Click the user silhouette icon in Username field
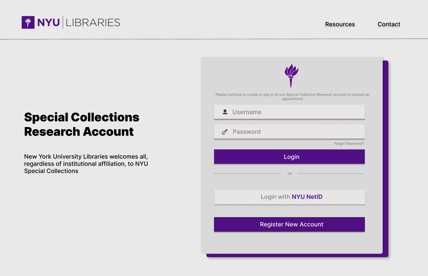 (225, 112)
